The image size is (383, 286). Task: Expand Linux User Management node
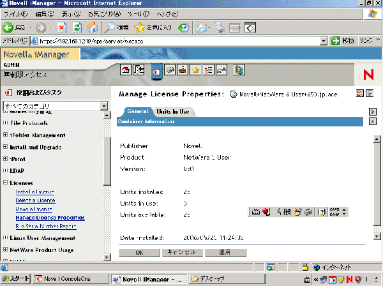5,237
